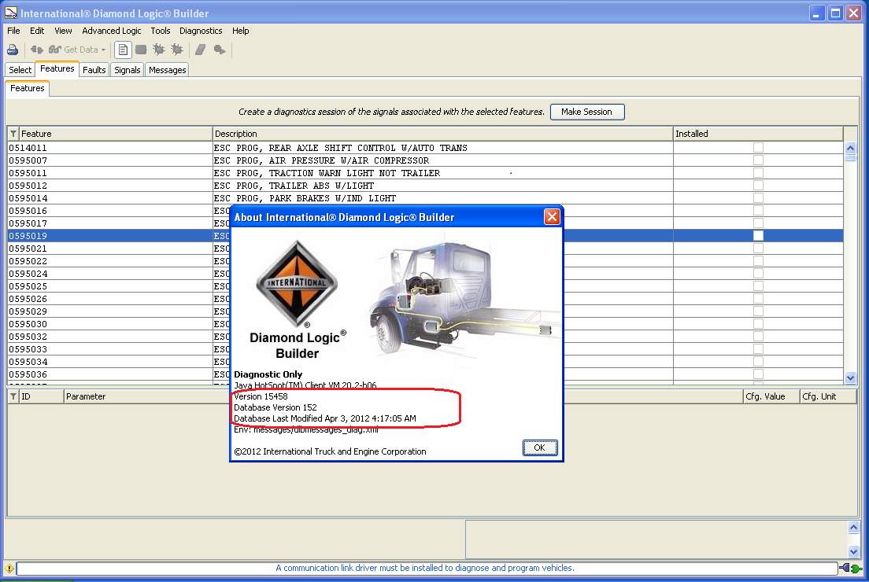Screen dimensions: 869x582
Task: Click the filter funnel icon beside ID header
Action: click(13, 396)
